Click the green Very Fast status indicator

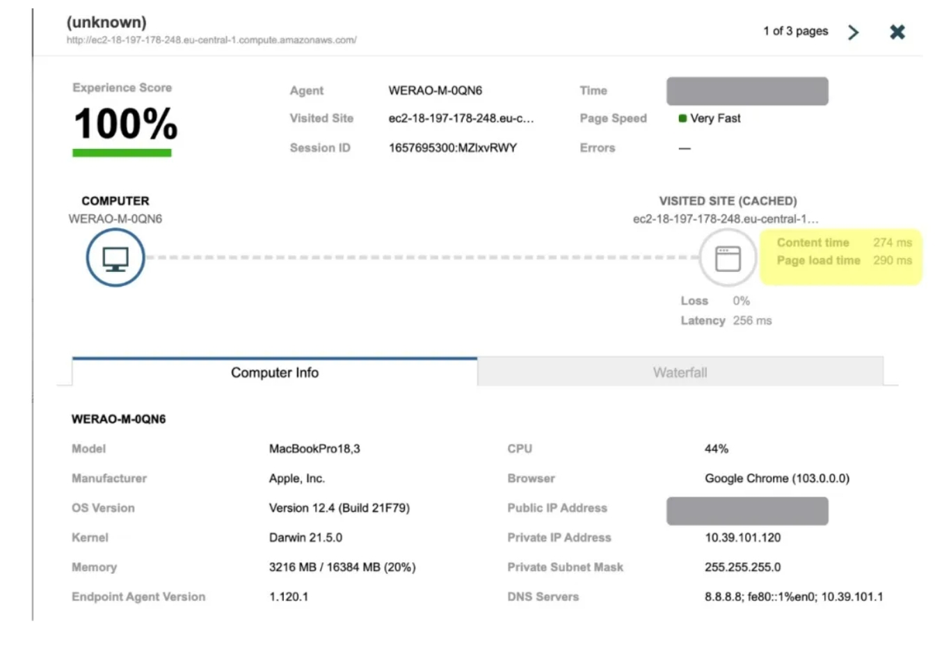pyautogui.click(x=682, y=118)
